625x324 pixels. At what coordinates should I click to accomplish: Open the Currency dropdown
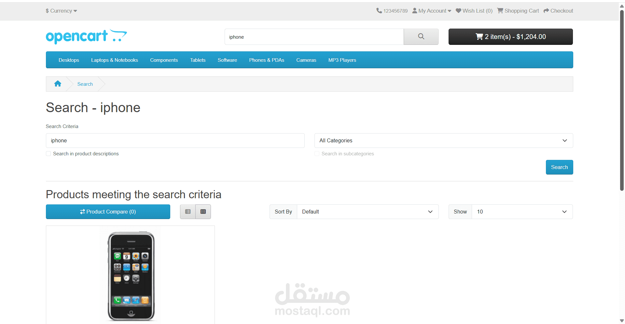coord(61,11)
